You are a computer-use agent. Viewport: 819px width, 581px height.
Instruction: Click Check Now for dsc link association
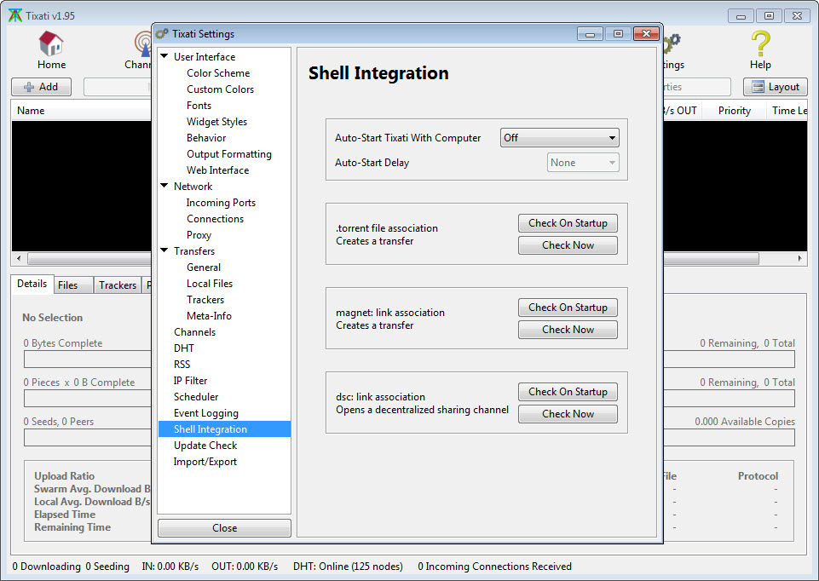568,413
